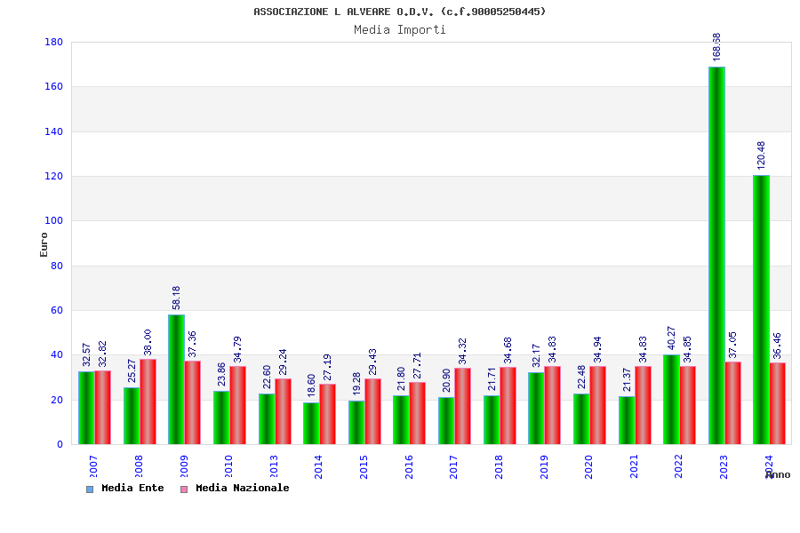This screenshot has height=533, width=800.
Task: Click the 40.27 green bar for 2022
Action: pos(671,400)
